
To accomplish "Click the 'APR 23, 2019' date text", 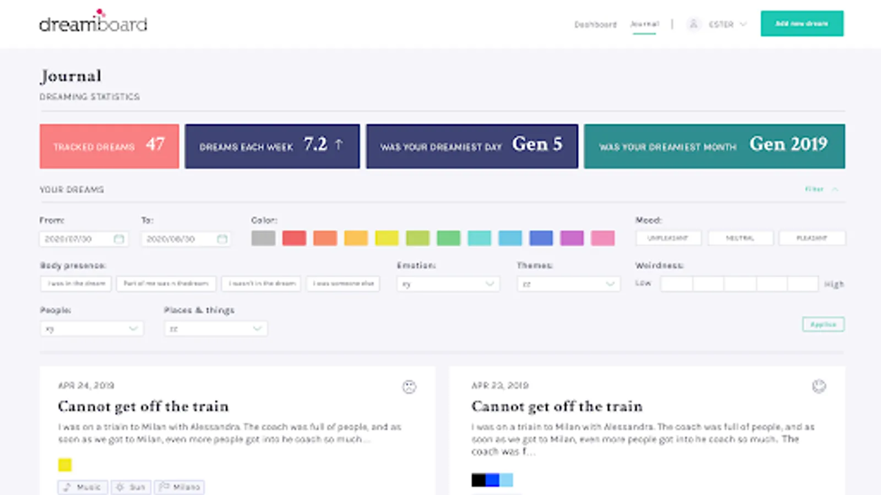I will [x=499, y=386].
